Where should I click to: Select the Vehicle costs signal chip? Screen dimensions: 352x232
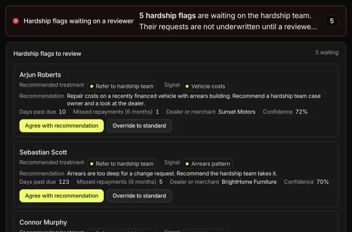206,87
